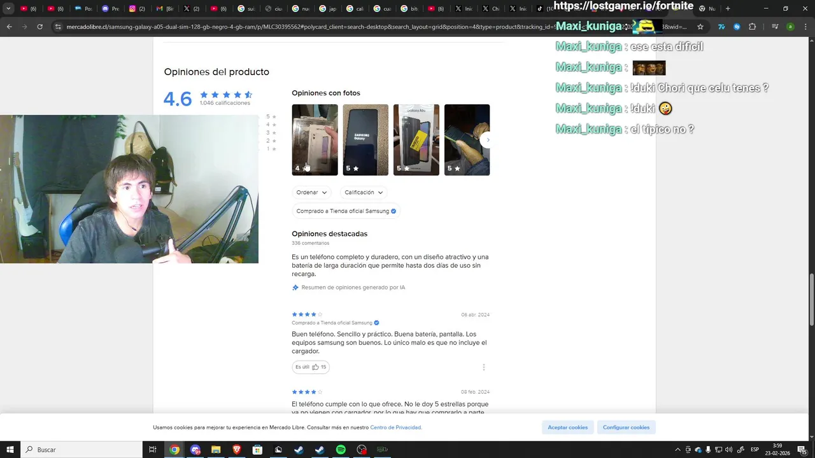This screenshot has height=458, width=815.
Task: Open a new browser tab
Action: coord(728,8)
